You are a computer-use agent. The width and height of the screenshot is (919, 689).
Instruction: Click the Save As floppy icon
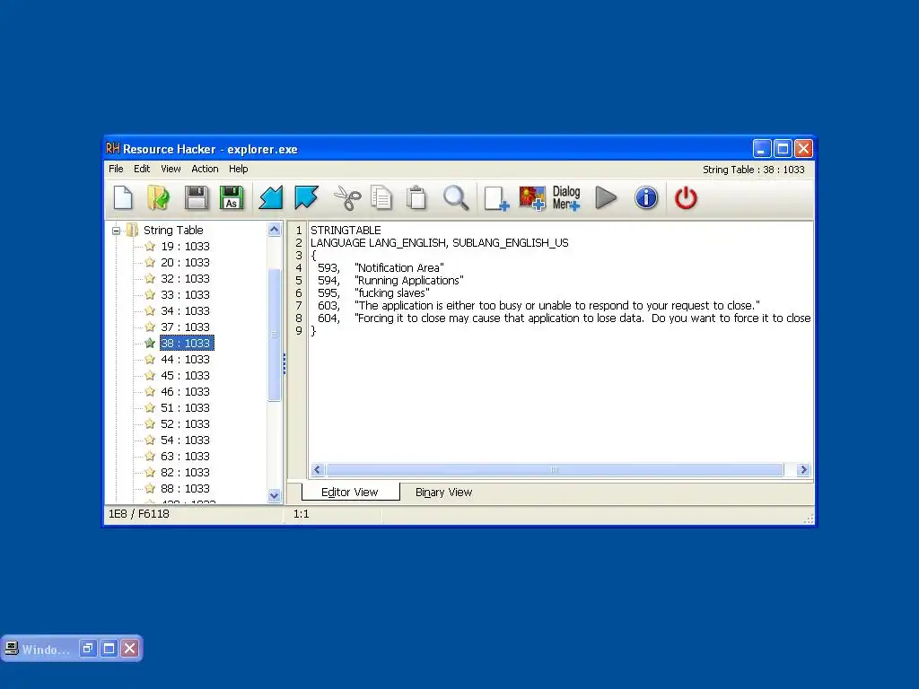point(232,198)
